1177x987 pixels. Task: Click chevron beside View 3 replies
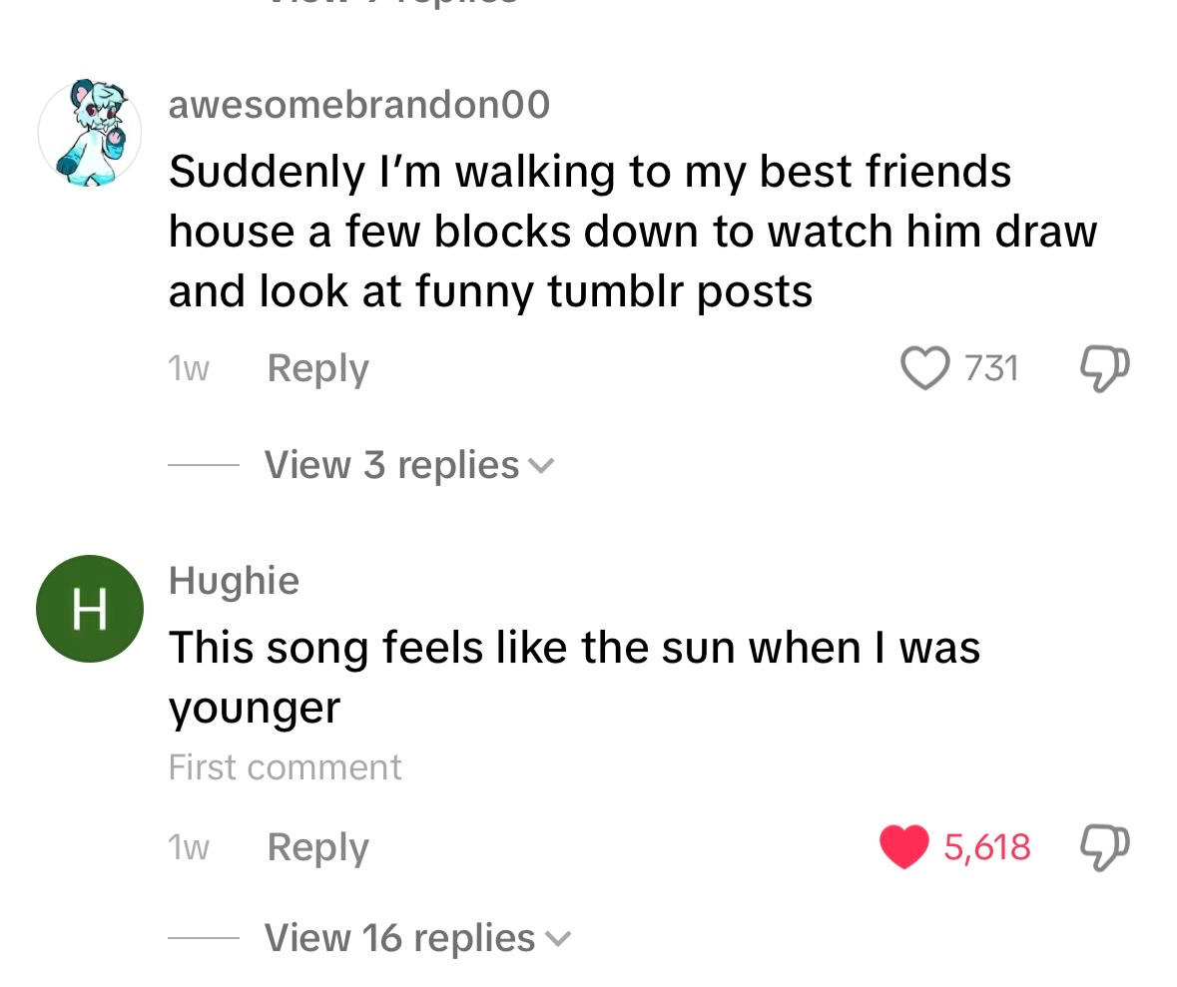point(541,466)
